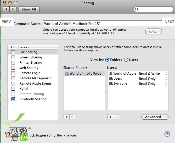The image size is (175, 143).
Task: Go forward with the right arrow button
Action: click(x=13, y=9)
